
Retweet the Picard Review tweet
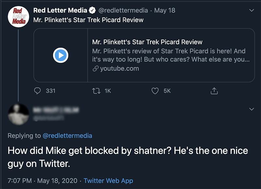[96, 91]
